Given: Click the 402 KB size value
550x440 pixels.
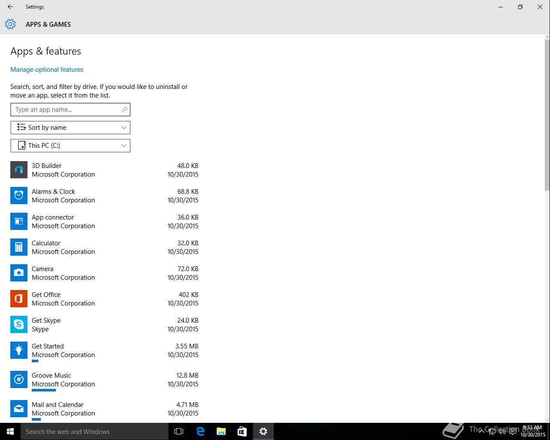Looking at the screenshot, I should [x=189, y=295].
